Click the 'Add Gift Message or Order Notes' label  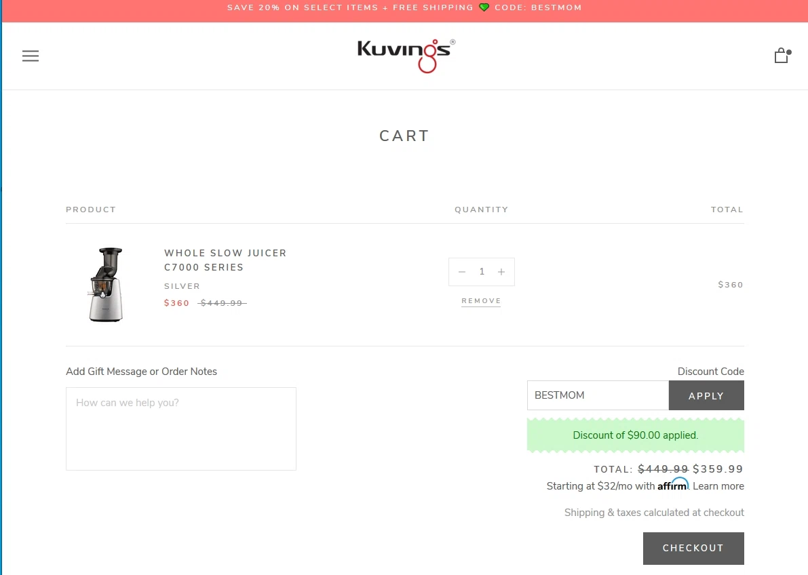141,372
